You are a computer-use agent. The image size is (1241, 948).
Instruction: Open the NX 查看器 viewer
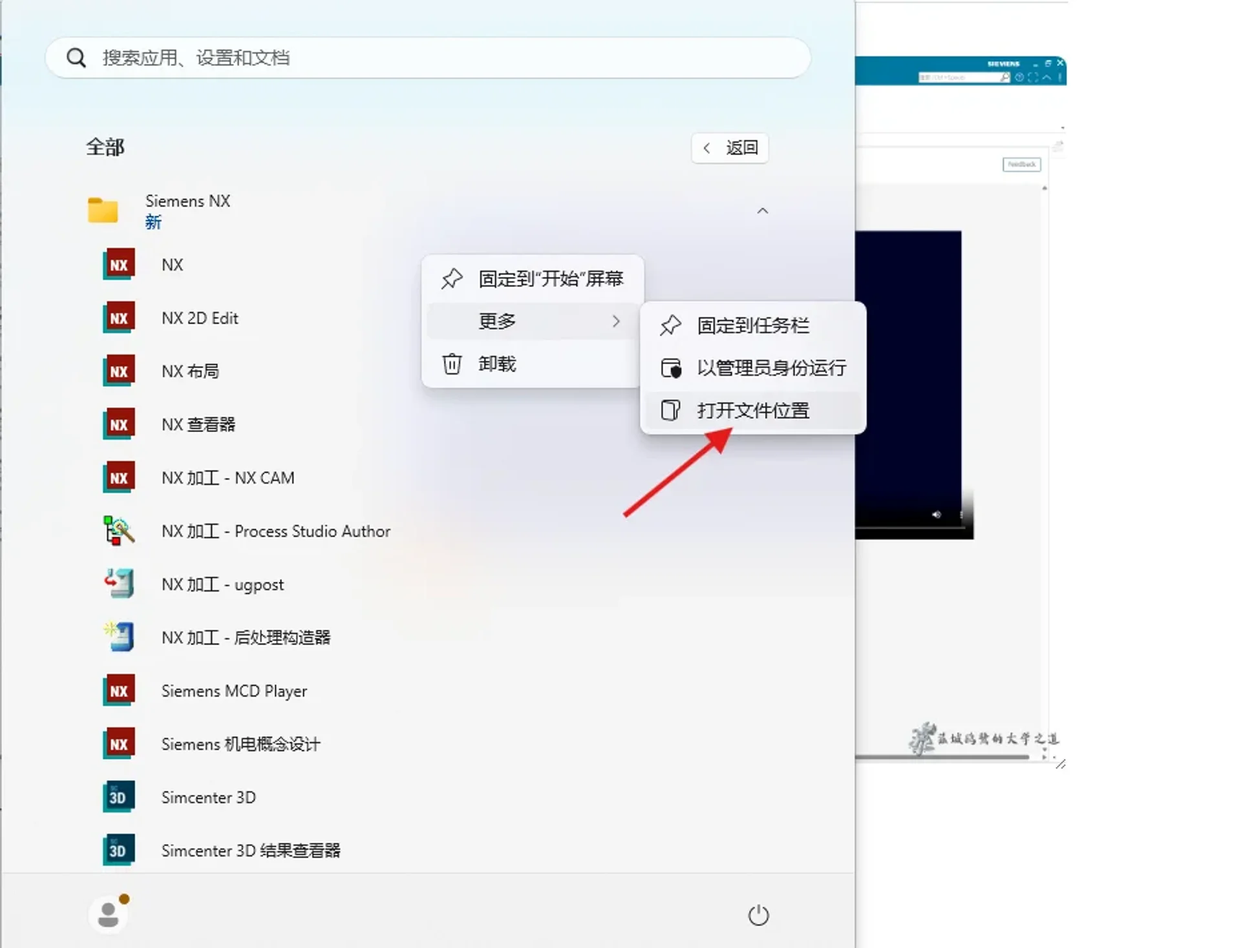tap(198, 424)
